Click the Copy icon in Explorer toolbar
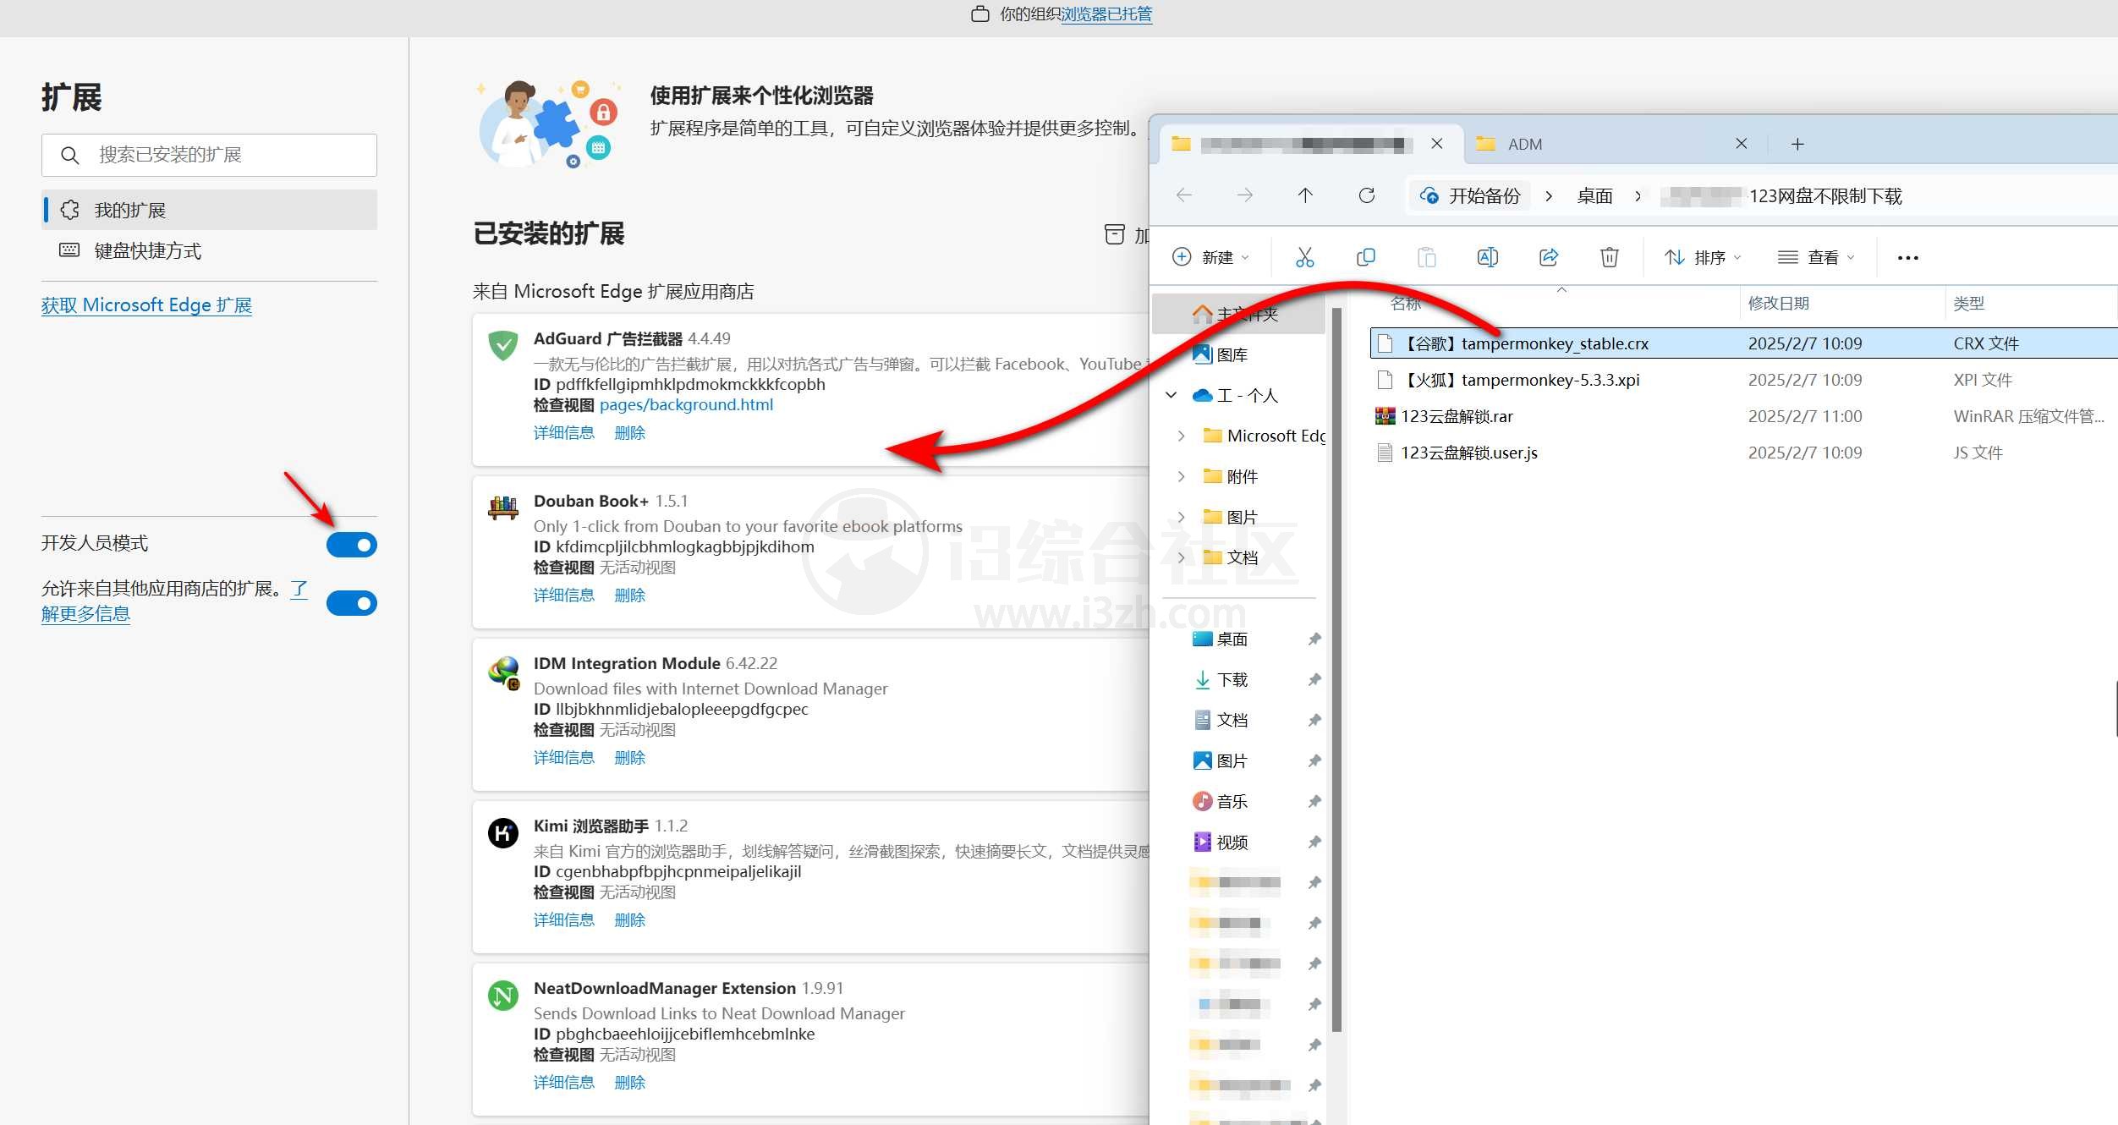 tap(1365, 257)
